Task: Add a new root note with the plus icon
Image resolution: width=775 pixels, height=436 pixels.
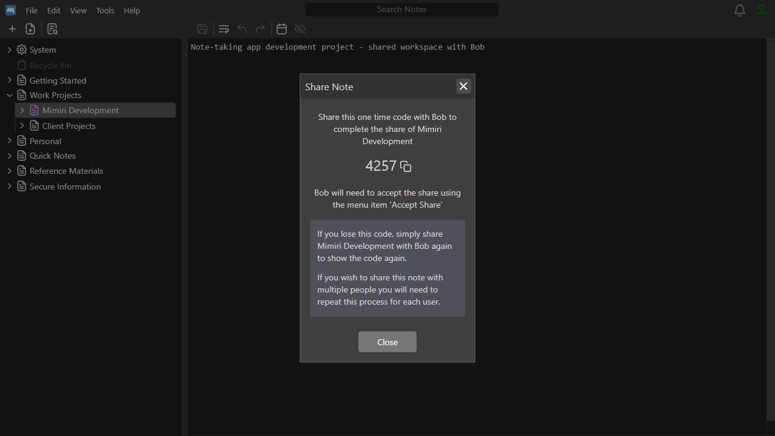Action: coord(12,28)
